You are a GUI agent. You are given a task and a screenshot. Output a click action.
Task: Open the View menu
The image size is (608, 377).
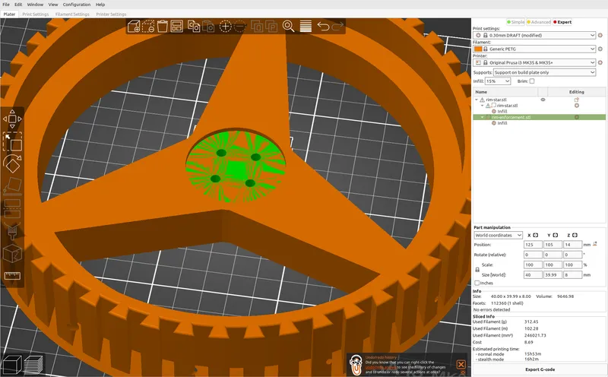pyautogui.click(x=53, y=5)
